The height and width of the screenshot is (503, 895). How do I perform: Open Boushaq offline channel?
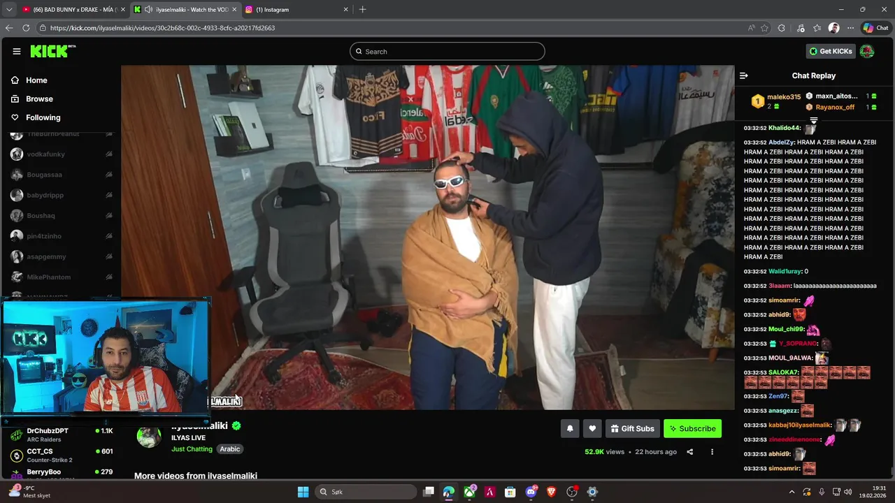tap(61, 216)
